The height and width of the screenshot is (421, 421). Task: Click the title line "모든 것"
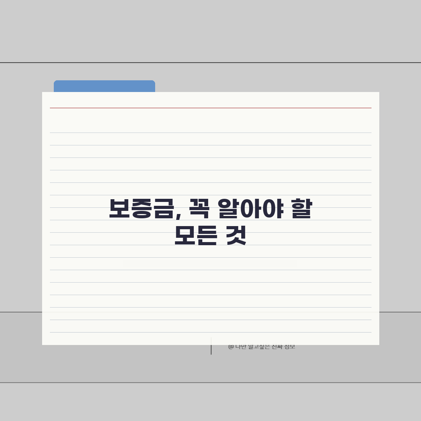click(x=210, y=235)
